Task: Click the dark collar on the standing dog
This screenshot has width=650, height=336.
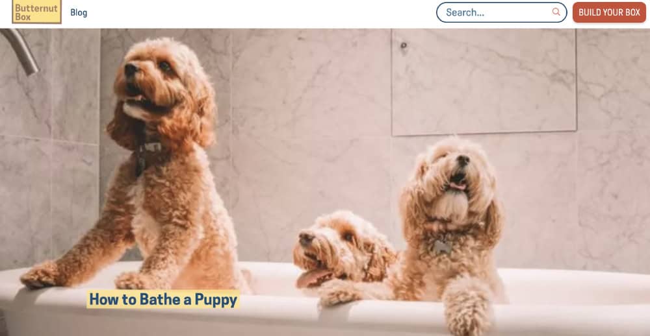Action: 147,153
